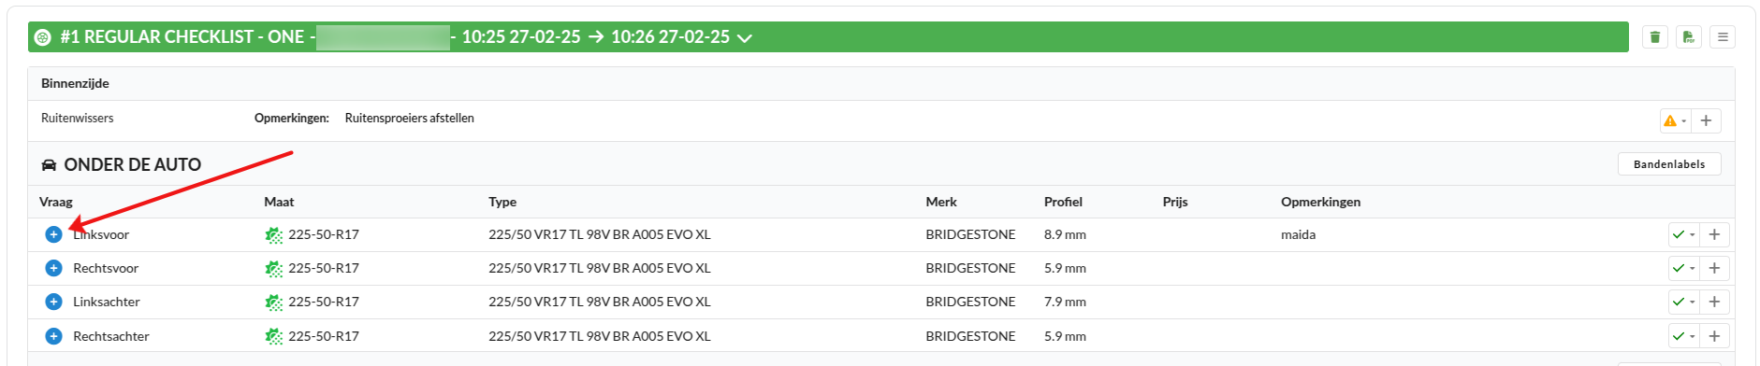
Task: Add item to Linksvoor row with plus
Action: 1714,235
